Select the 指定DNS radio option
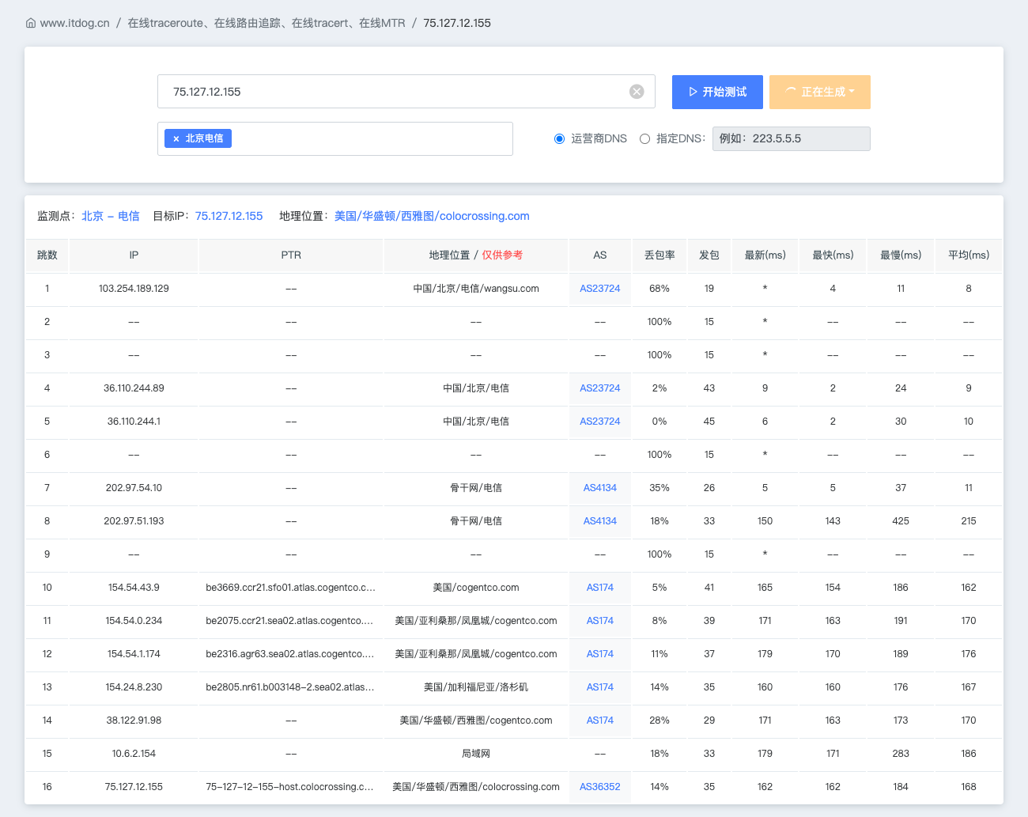Screen dimensions: 1028x817 [644, 139]
